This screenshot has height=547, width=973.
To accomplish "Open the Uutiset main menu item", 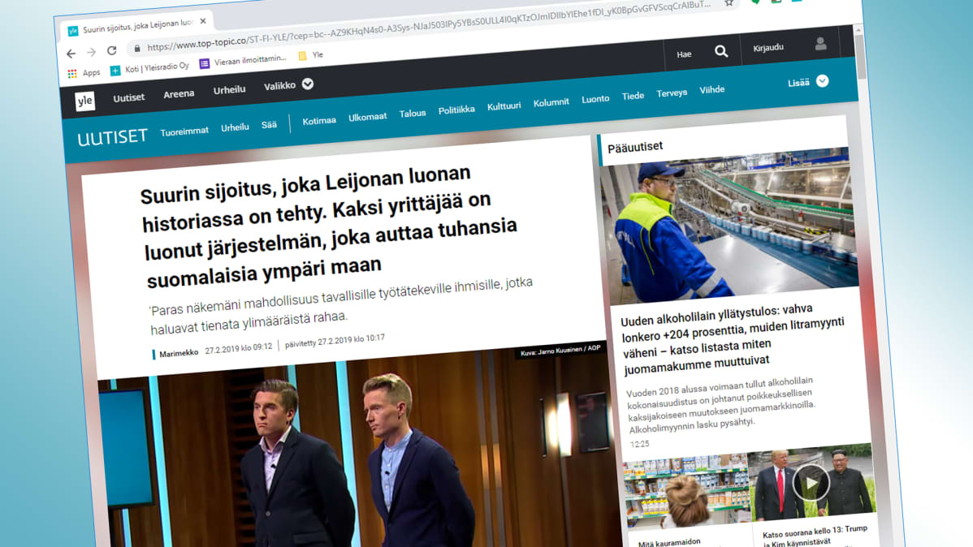I will tap(128, 97).
